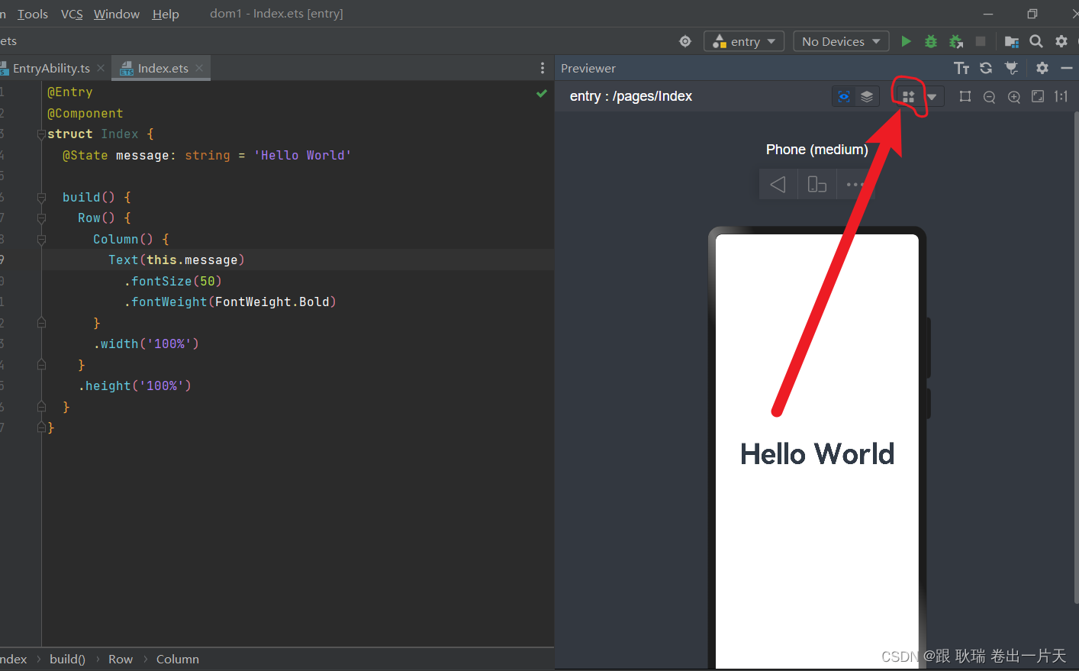
Task: Click the 'Hello World' string literal in code
Action: click(x=303, y=155)
